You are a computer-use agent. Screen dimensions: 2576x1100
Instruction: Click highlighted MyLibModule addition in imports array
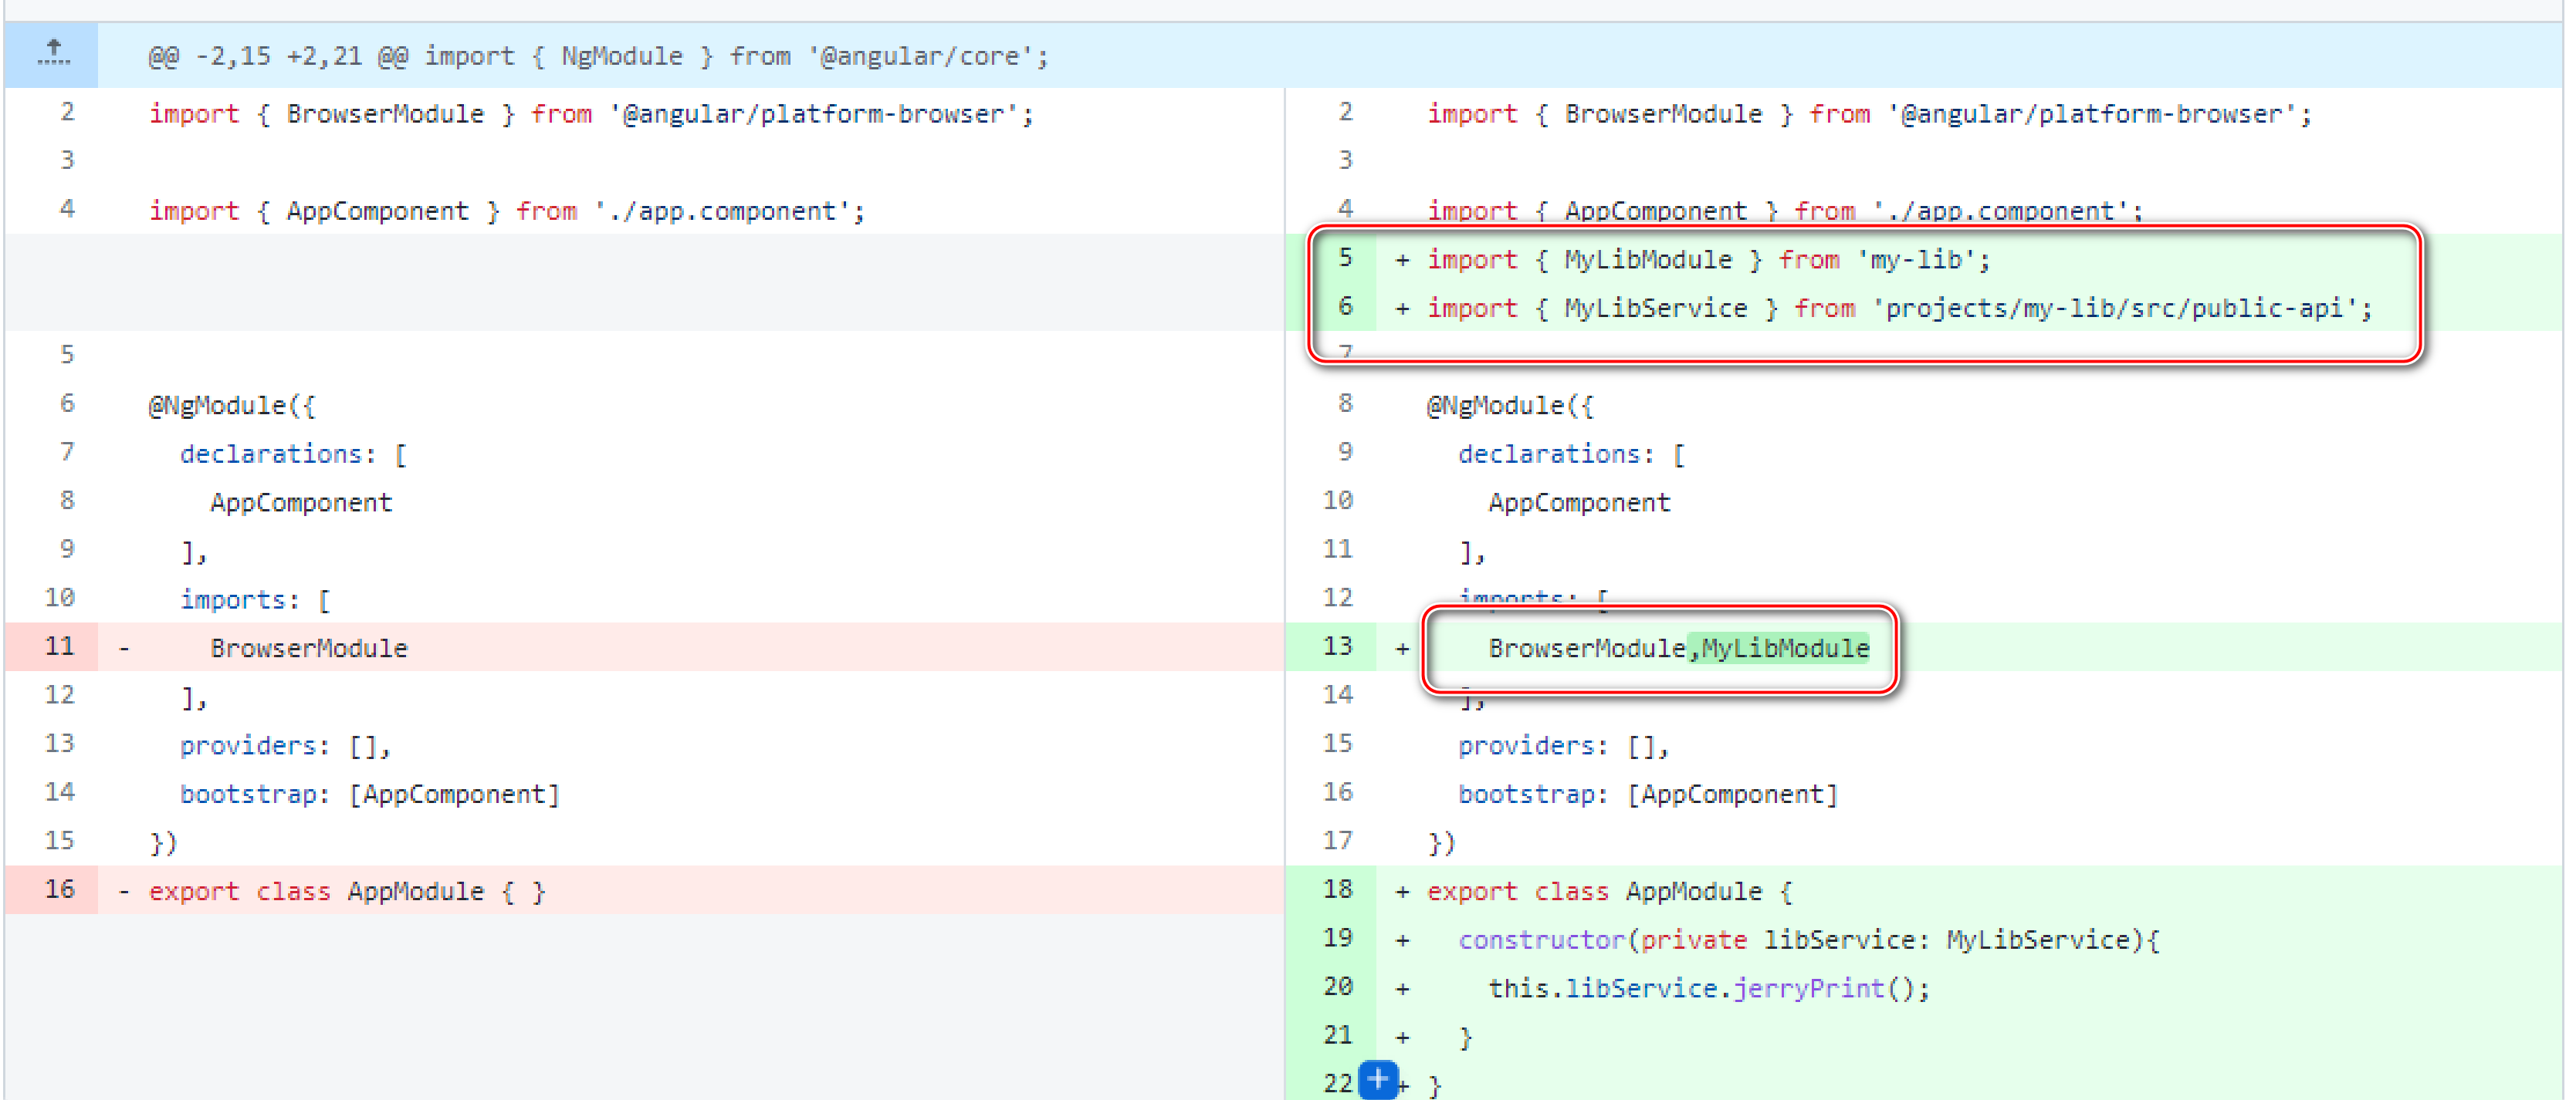[x=1784, y=649]
